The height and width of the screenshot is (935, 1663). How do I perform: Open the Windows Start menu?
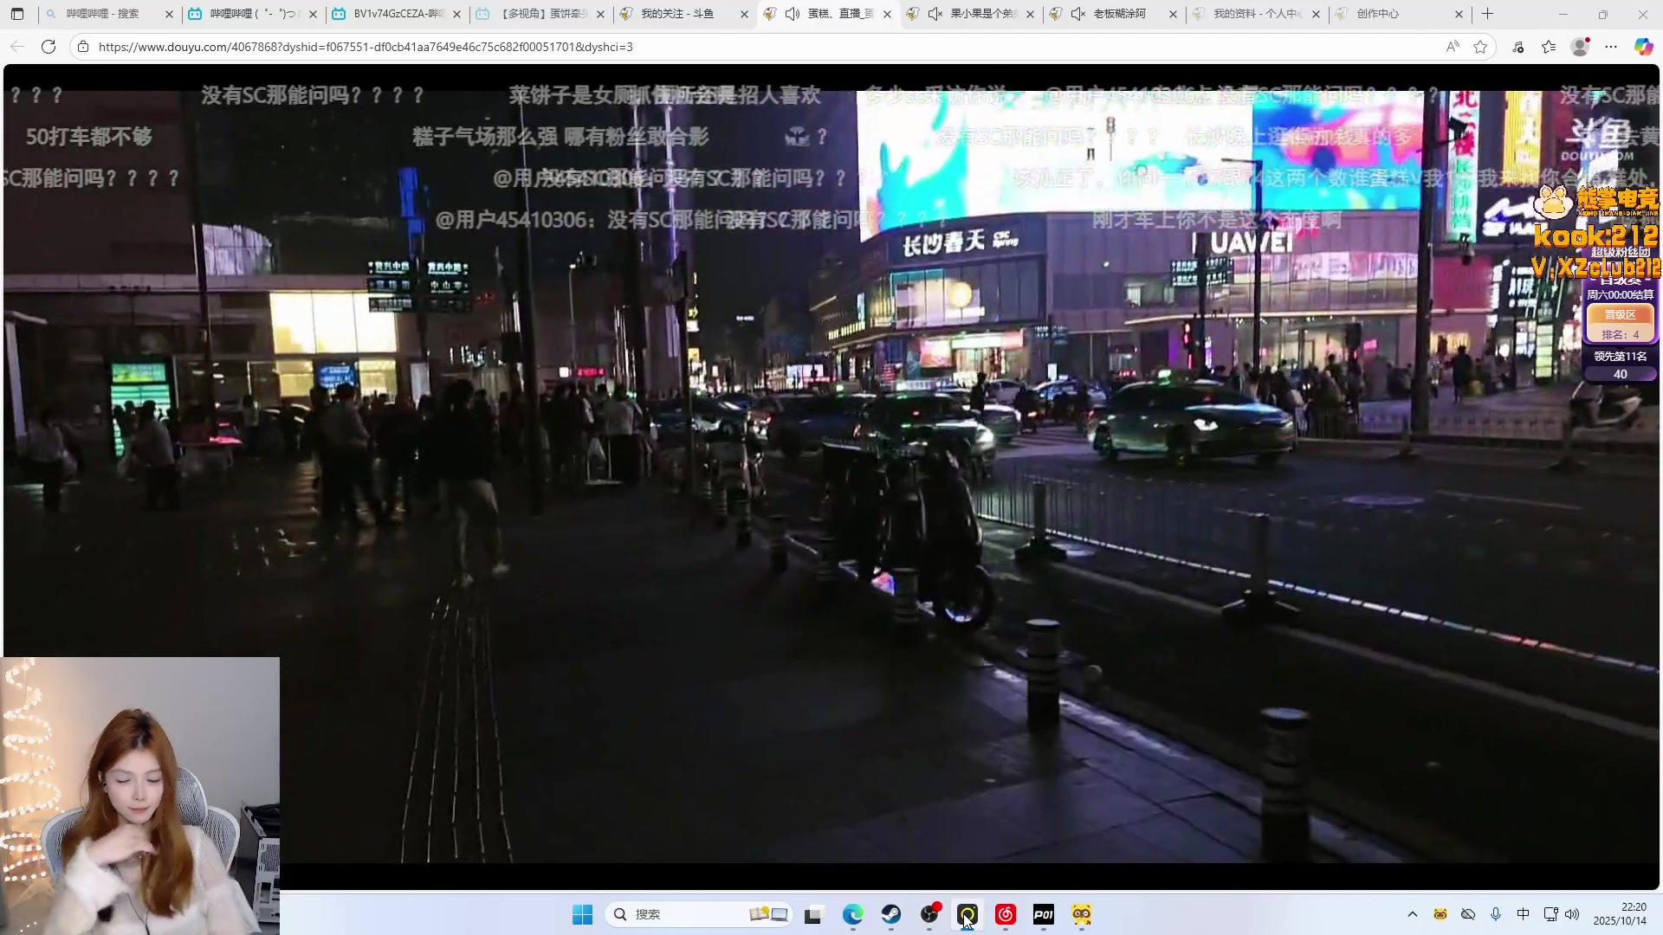click(582, 914)
